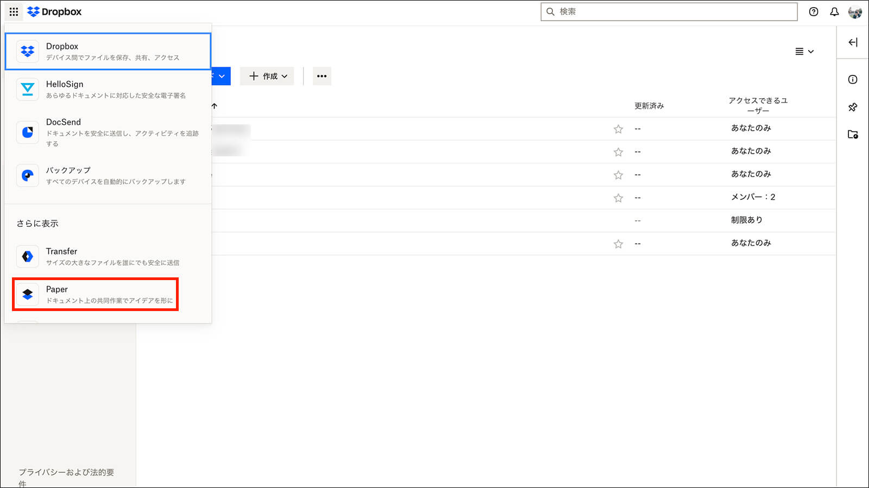The width and height of the screenshot is (869, 488).
Task: Click the backup app icon
Action: click(x=27, y=175)
